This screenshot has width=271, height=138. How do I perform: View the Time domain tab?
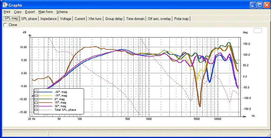[x=135, y=19]
